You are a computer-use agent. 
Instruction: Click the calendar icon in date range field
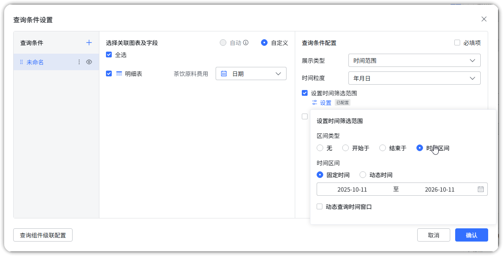coord(480,189)
